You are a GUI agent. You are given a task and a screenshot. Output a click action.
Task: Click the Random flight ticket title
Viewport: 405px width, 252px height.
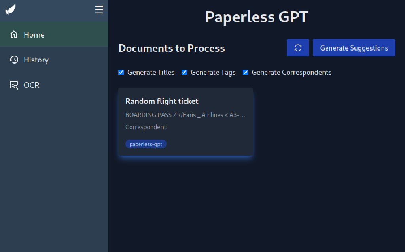(x=161, y=101)
